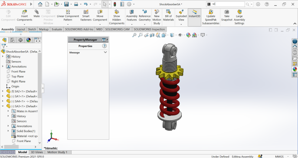Screen dimensions: 298x158
Task: Select the Mate tool
Action: pyautogui.click(x=36, y=14)
